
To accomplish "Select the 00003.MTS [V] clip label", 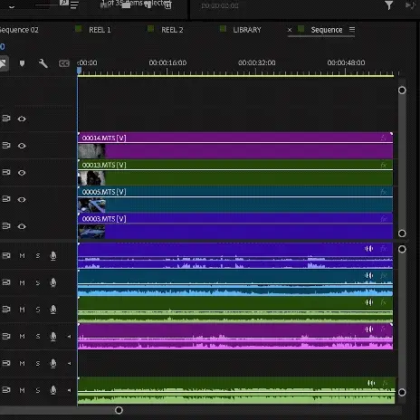I will [104, 219].
